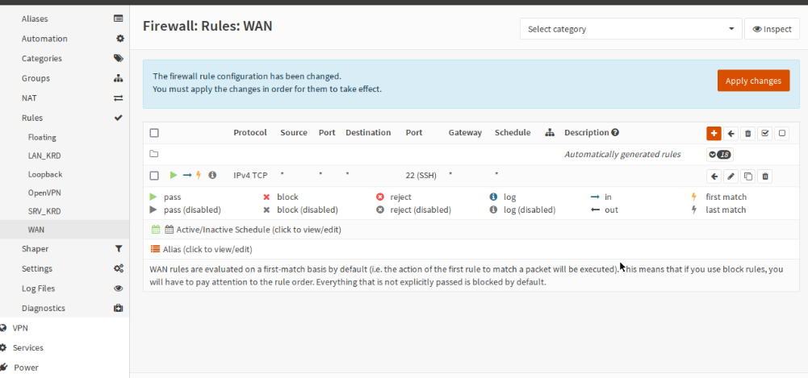Click the log info icon on SSH rule
The image size is (808, 378).
coord(212,175)
